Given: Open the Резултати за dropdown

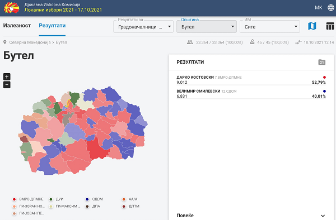Looking at the screenshot, I should pos(143,27).
